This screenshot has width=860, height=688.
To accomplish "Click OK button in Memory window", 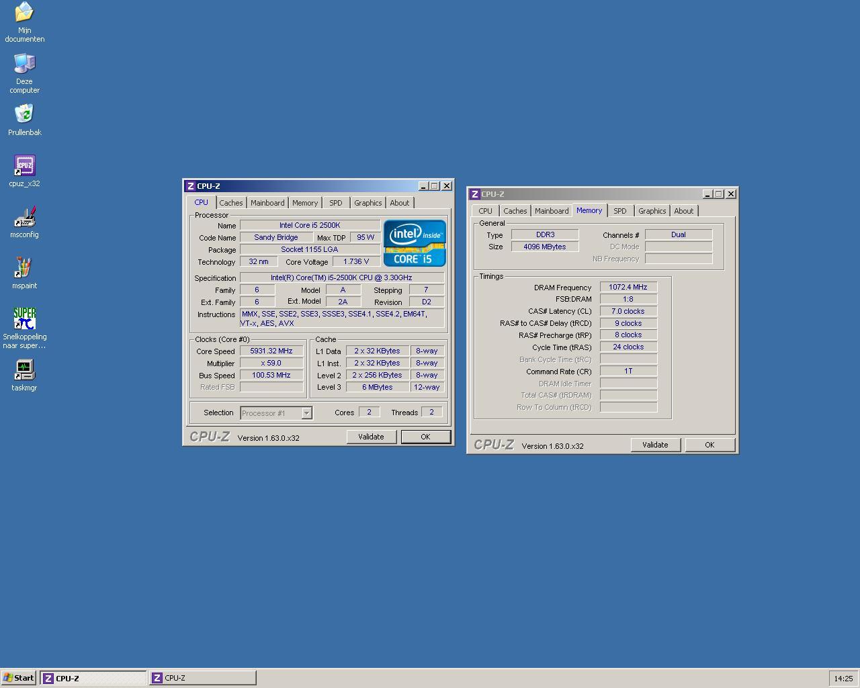I will [709, 445].
